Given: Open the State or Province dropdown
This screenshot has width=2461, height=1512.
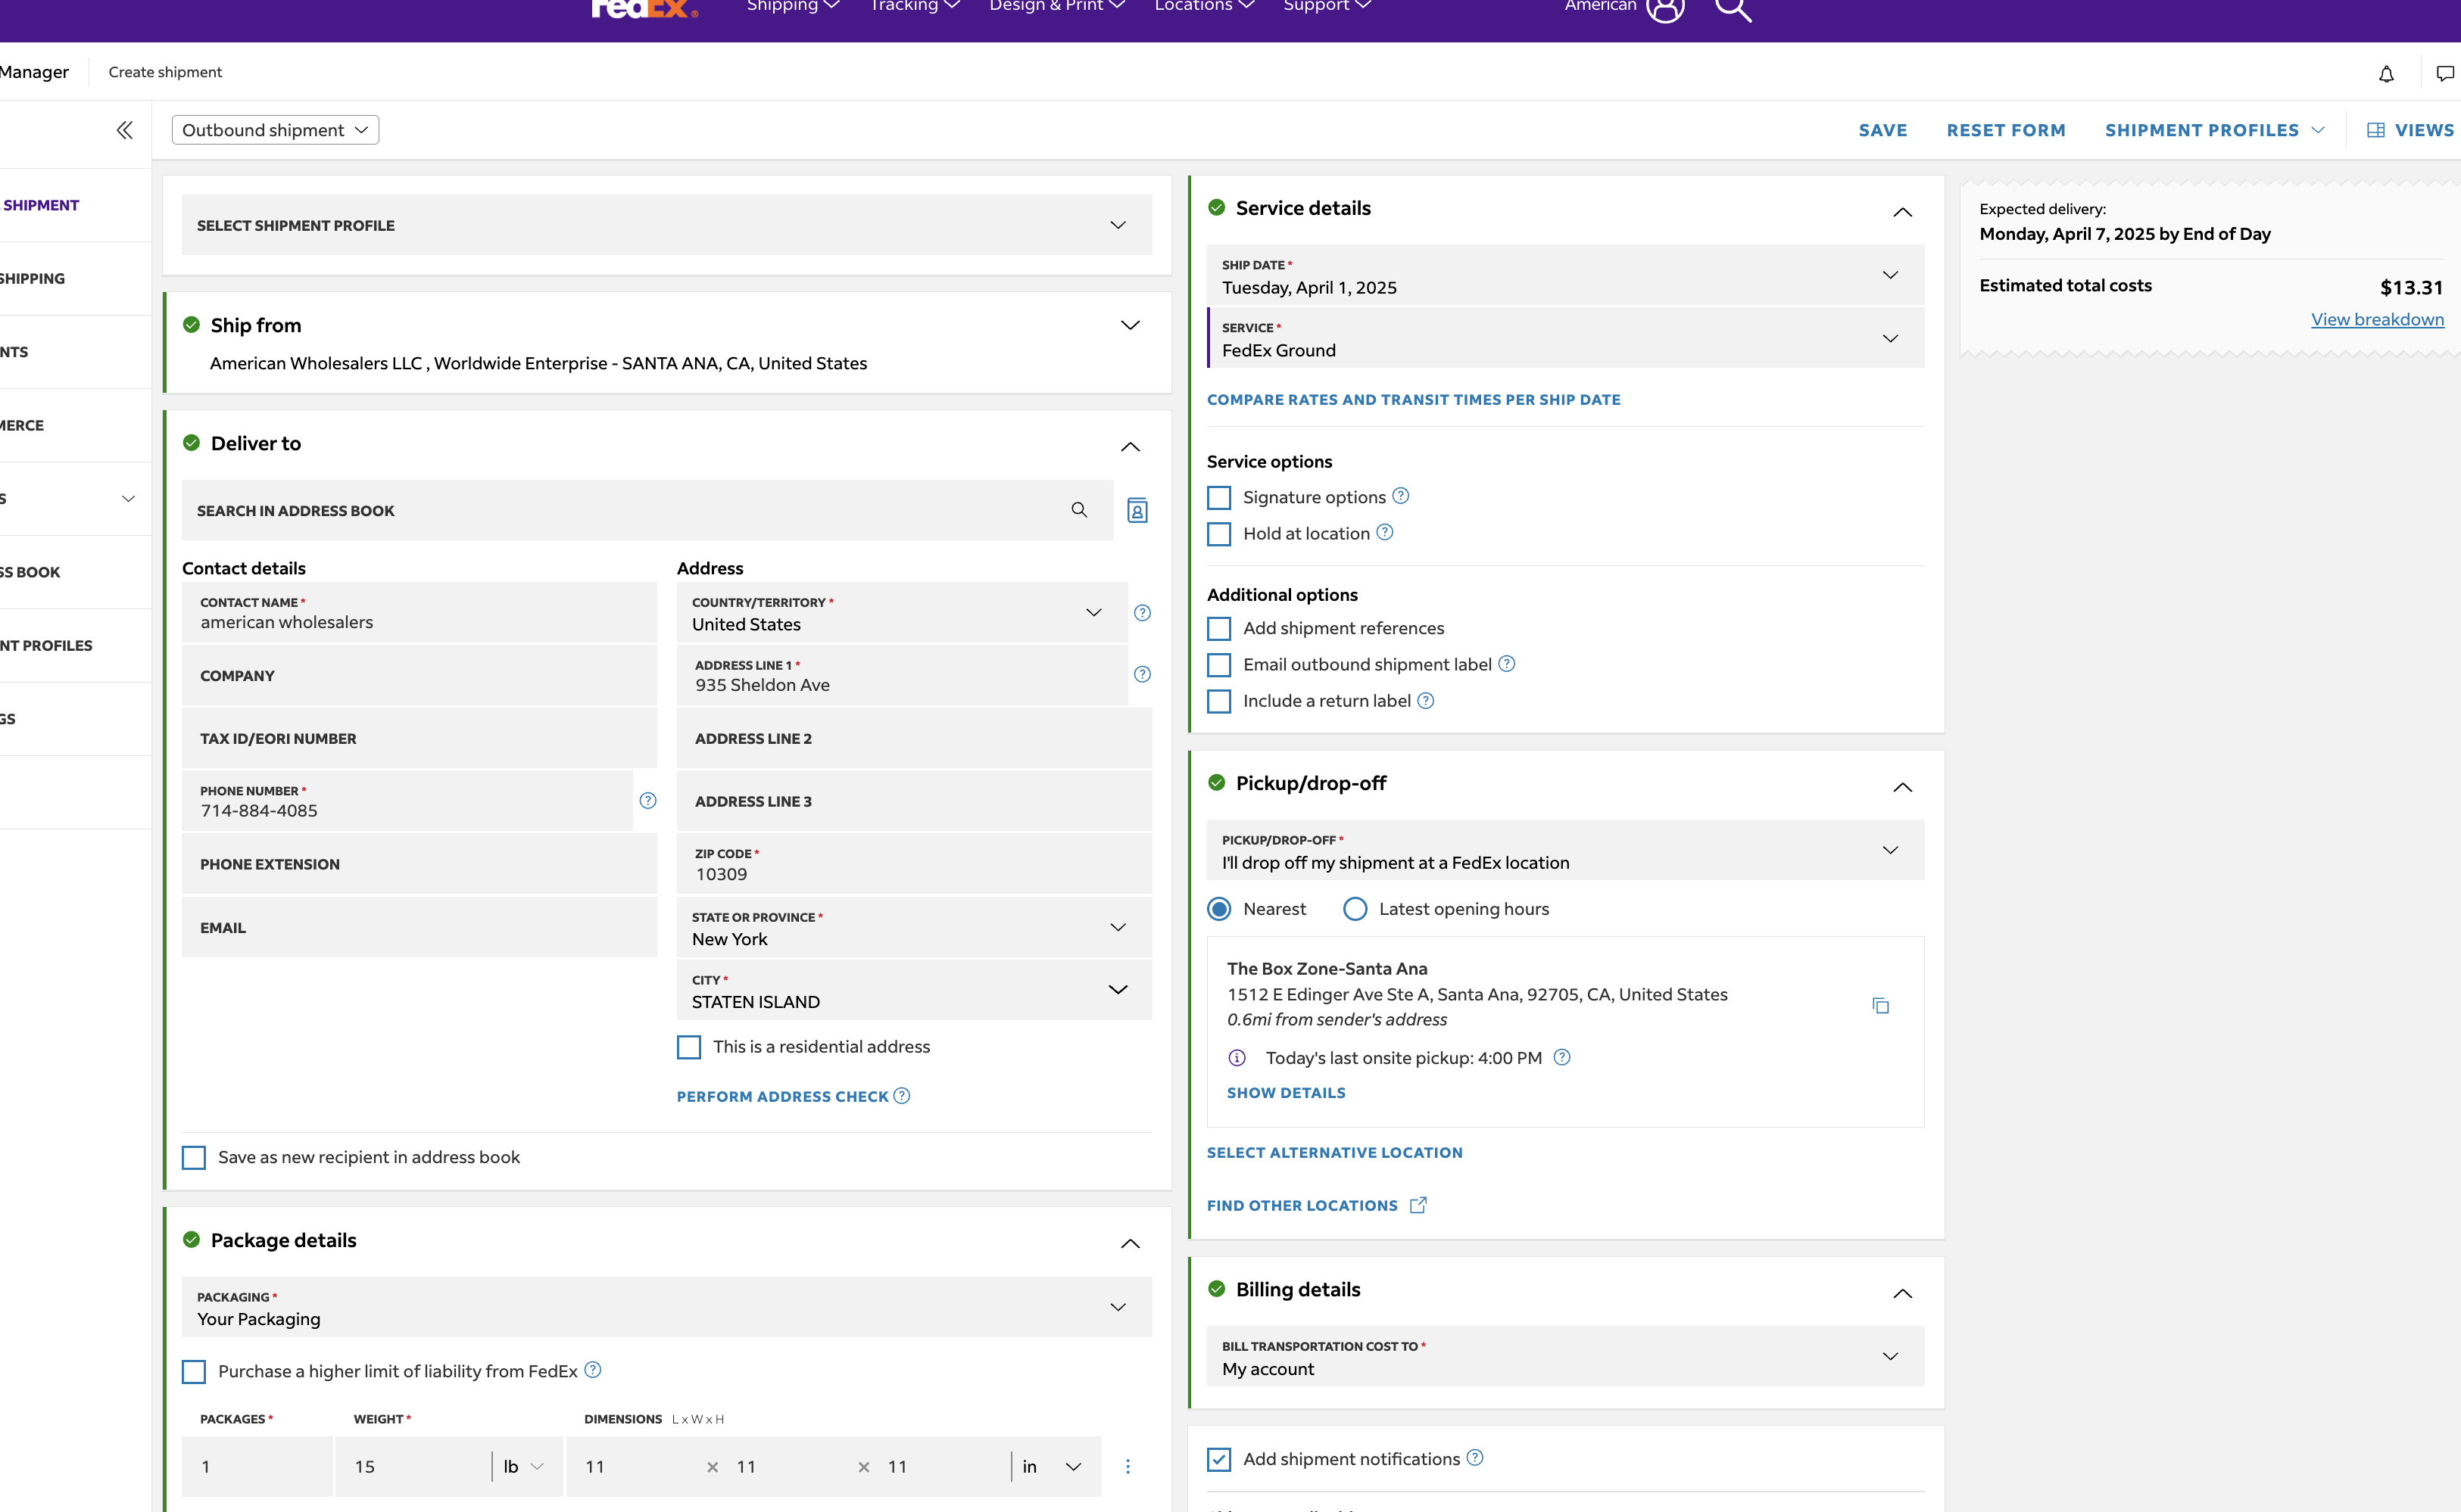Looking at the screenshot, I should coord(915,927).
